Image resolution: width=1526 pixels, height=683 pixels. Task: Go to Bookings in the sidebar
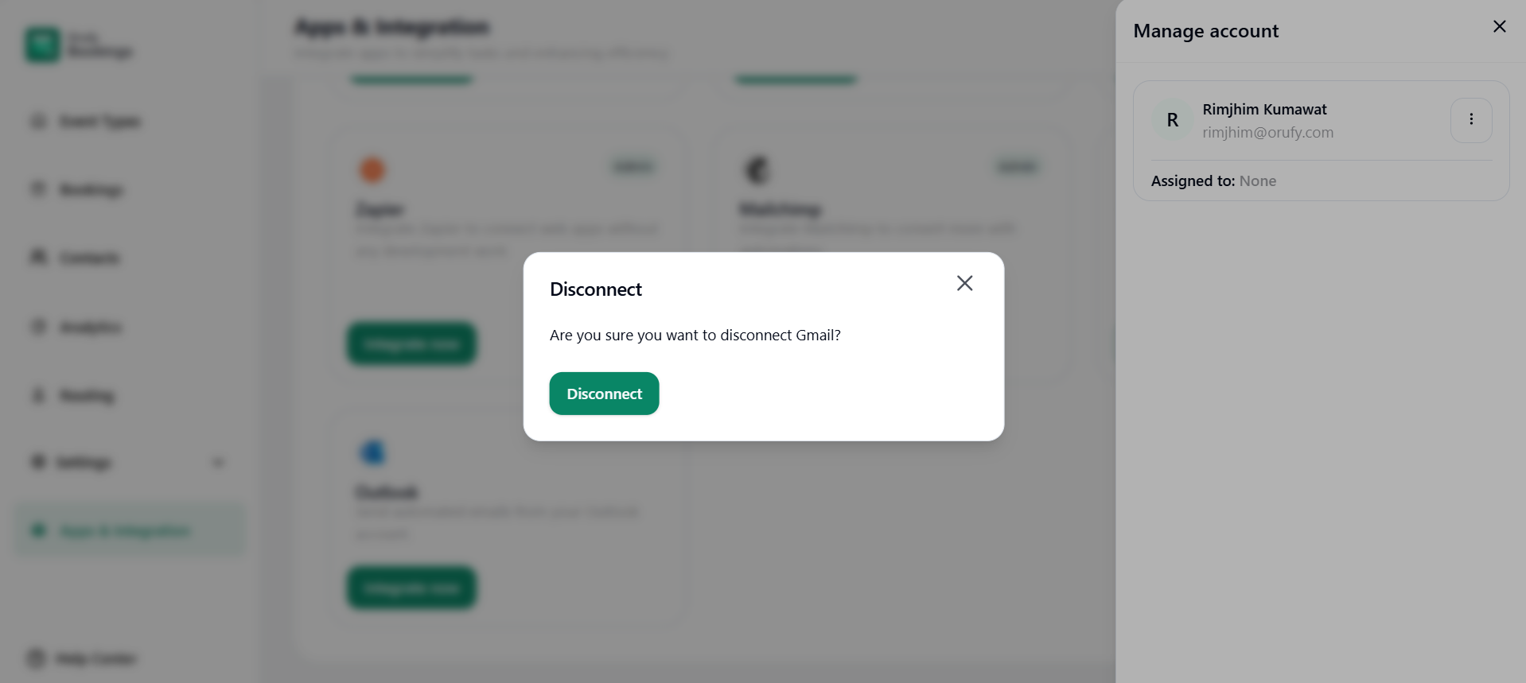[x=91, y=189]
